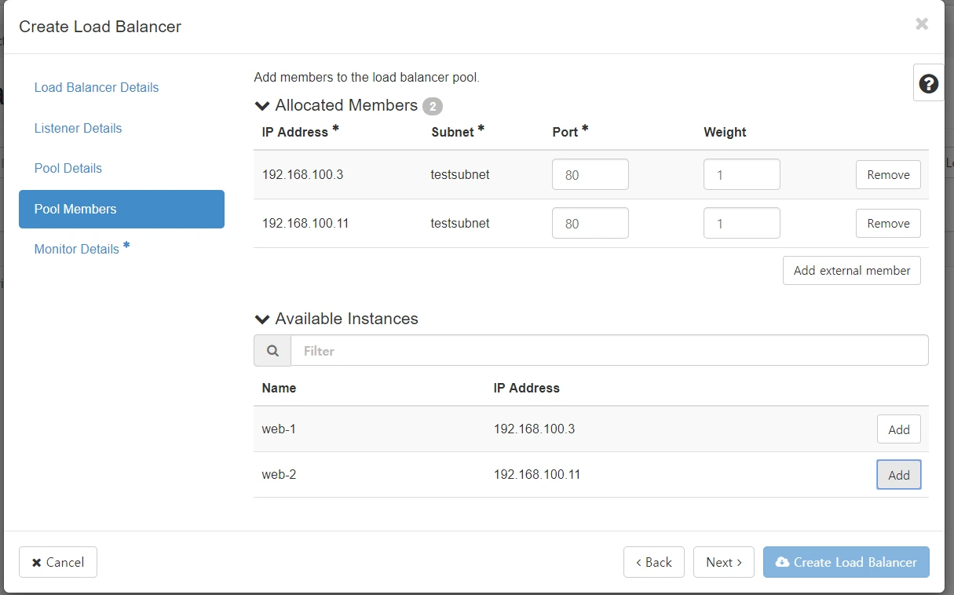954x595 pixels.
Task: Add instance web-2 to the pool
Action: coord(898,474)
